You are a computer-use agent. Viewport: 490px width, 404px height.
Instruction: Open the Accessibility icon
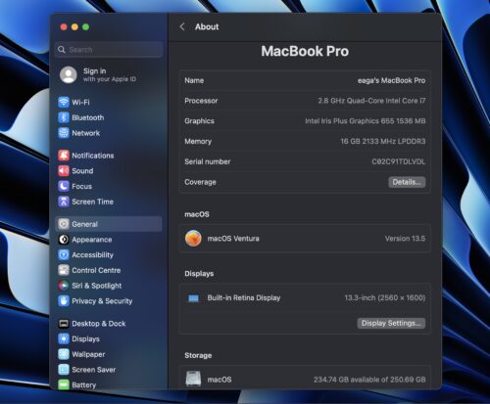pos(64,254)
